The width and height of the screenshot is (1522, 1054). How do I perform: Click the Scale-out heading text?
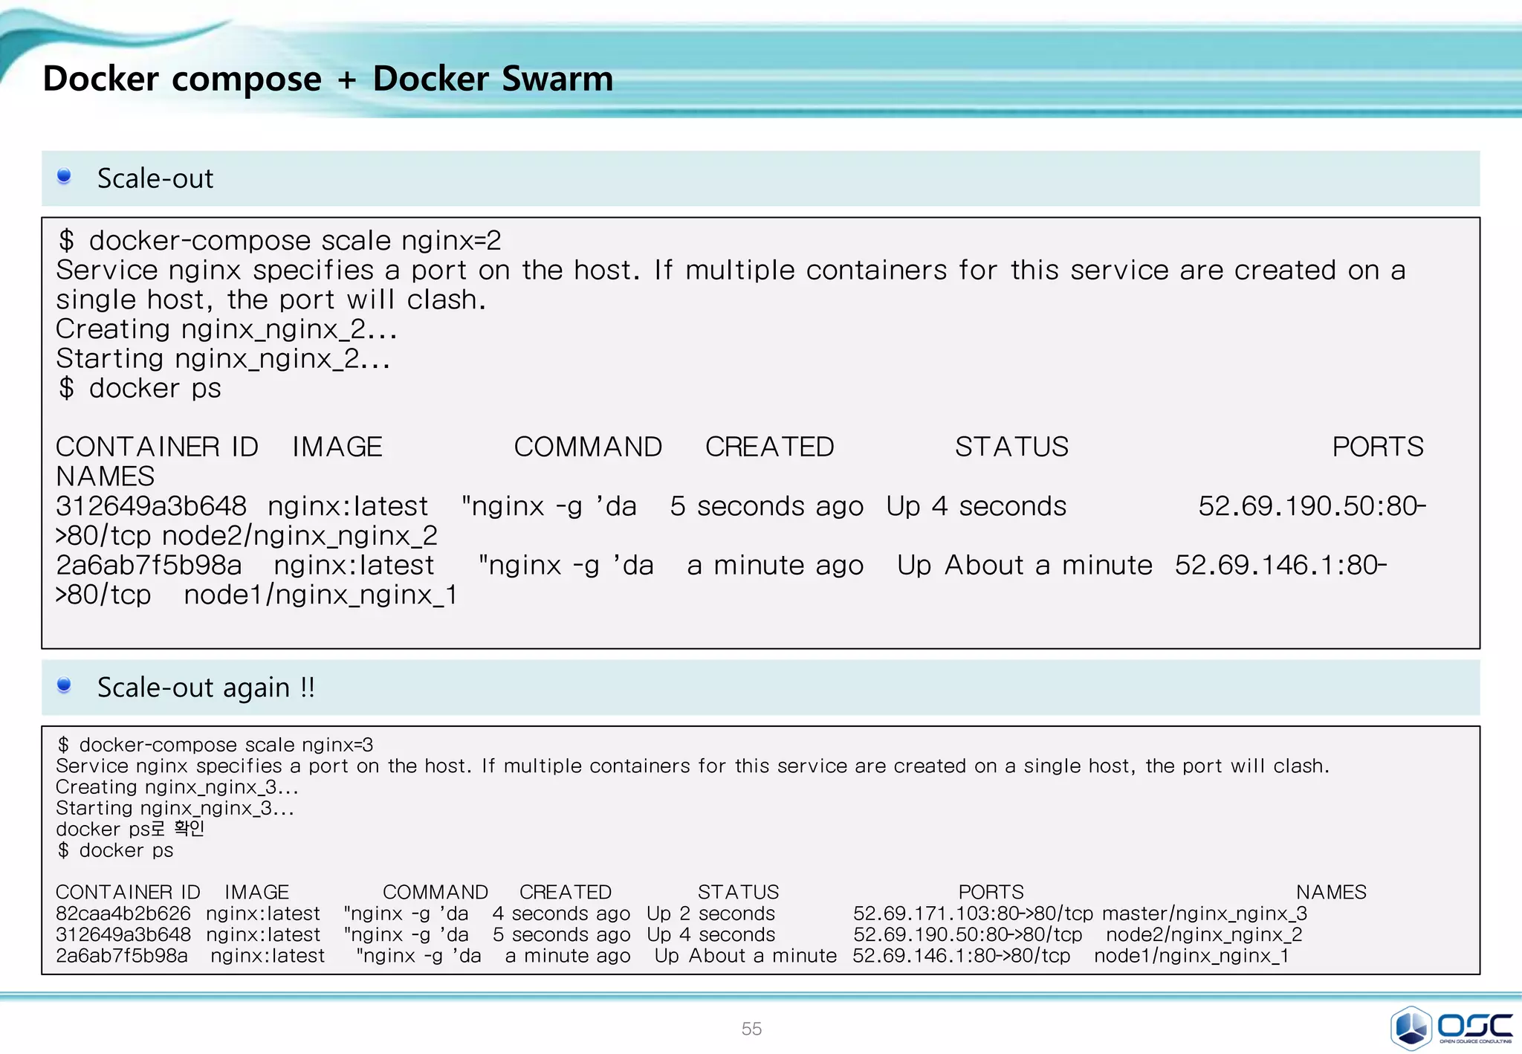point(155,178)
